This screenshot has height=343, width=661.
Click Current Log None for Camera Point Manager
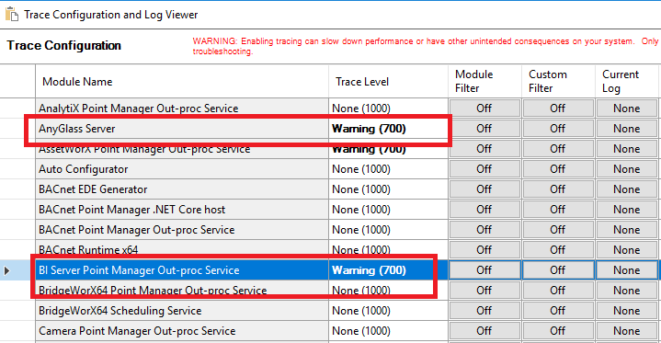click(627, 331)
